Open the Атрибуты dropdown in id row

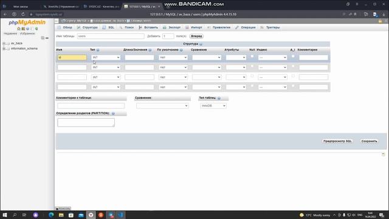tap(236, 57)
